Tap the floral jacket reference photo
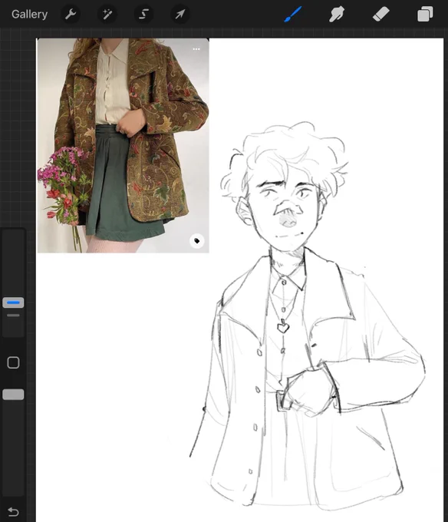448x522 pixels. tap(123, 146)
